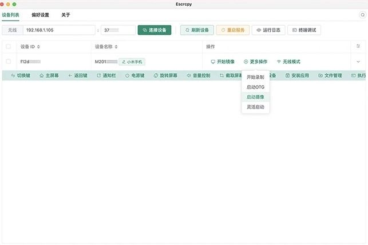
Task: Click the 截取屏幕 screenshot control
Action: click(x=231, y=75)
